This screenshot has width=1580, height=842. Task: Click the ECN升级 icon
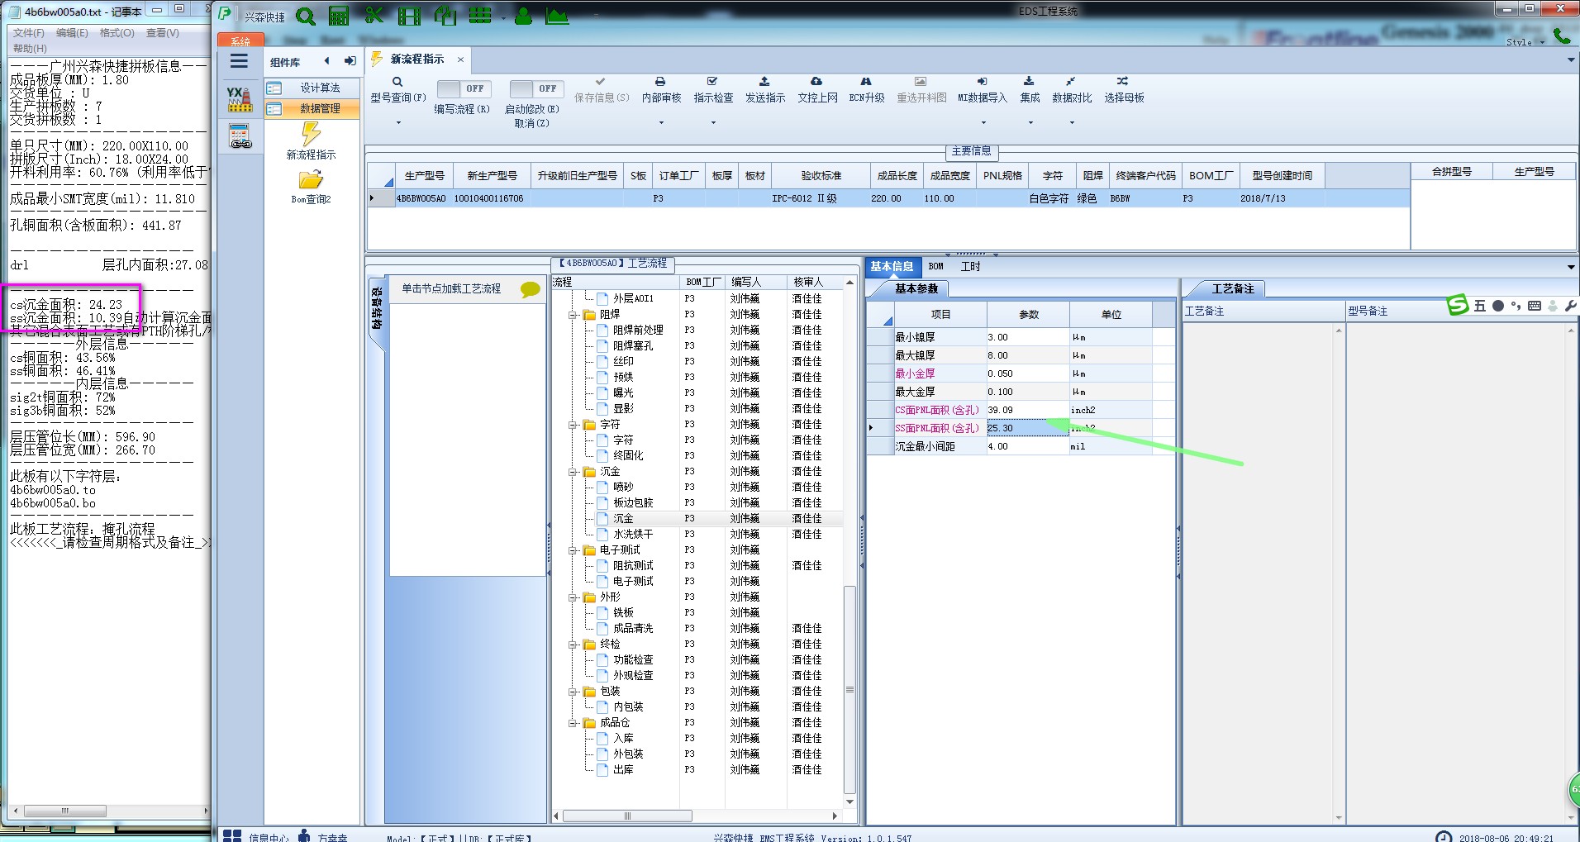[x=866, y=82]
